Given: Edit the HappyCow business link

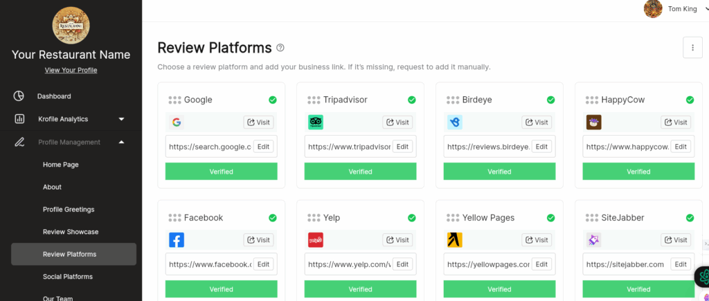Looking at the screenshot, I should [x=681, y=147].
